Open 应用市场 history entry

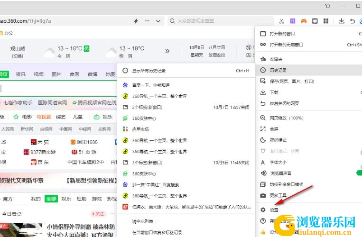186,129
